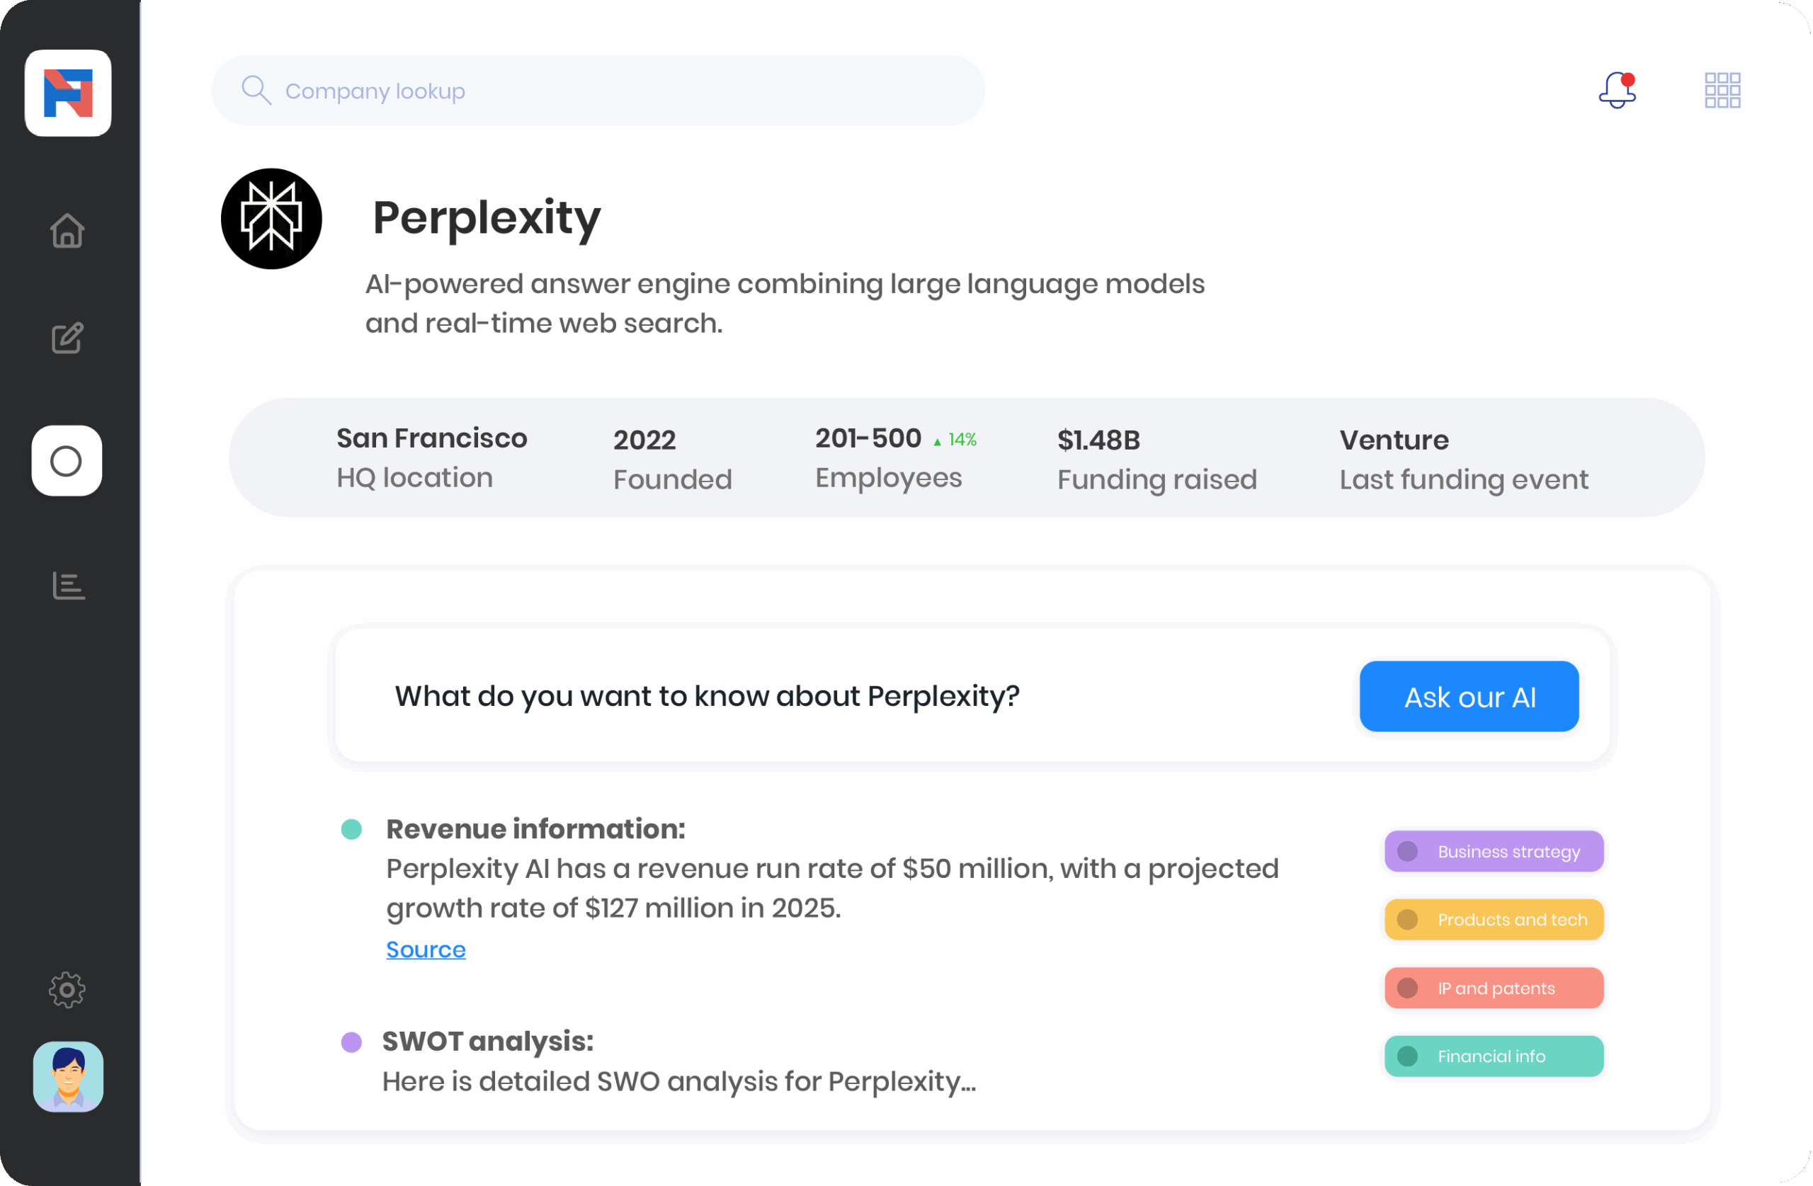Select the Business strategy tag
Viewport: 1813px width, 1186px height.
coord(1493,851)
